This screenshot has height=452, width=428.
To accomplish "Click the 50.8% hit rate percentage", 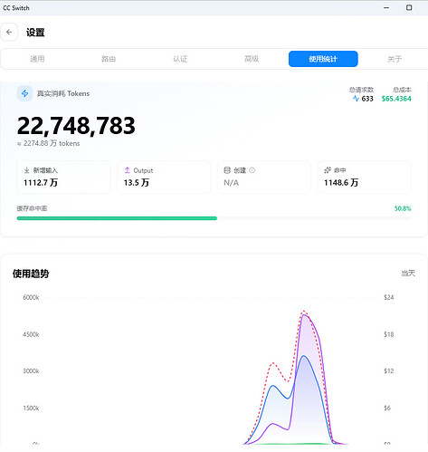I will pyautogui.click(x=403, y=208).
